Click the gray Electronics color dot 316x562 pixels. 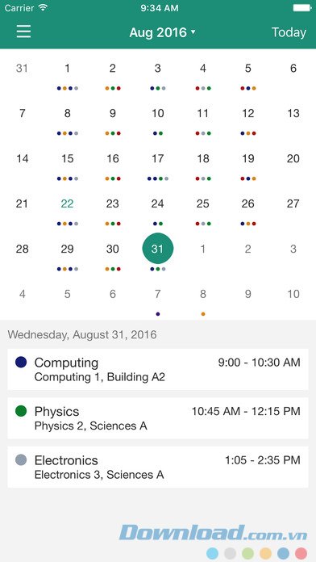[21, 459]
